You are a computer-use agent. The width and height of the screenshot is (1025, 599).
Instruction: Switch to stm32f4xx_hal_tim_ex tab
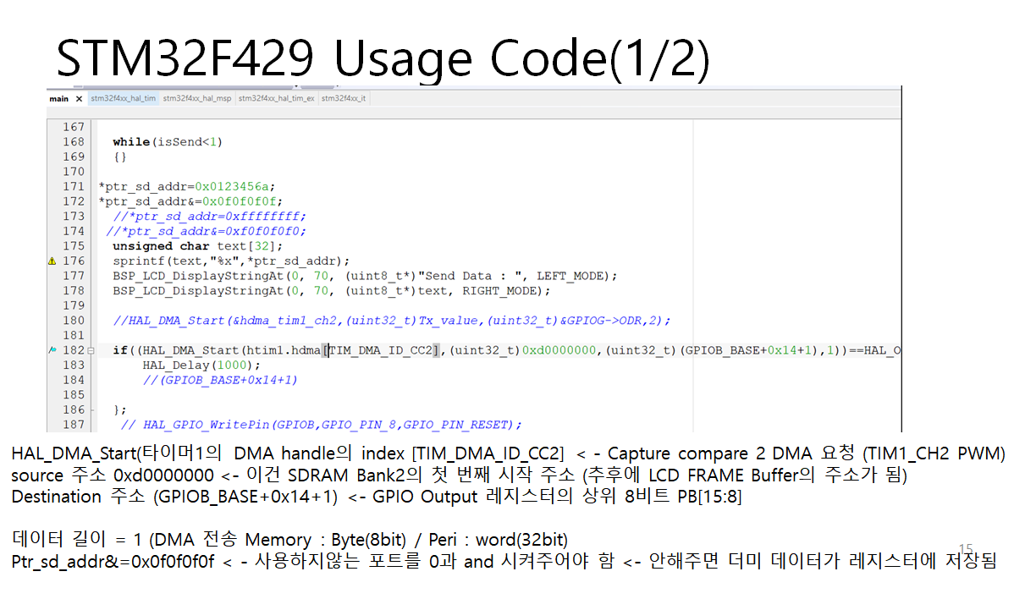tap(277, 98)
